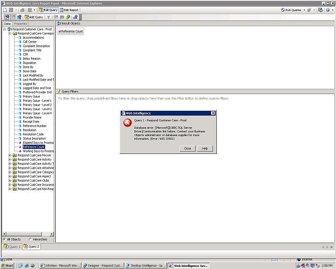Click the data tree scroll left arrow
The width and height of the screenshot is (336, 269).
tap(5, 234)
